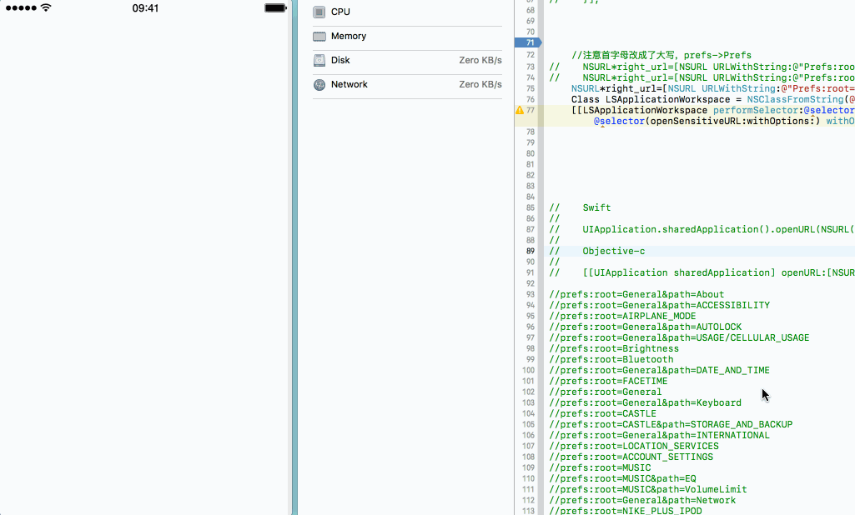Click the prefs:root=General line 102
This screenshot has width=855, height=515.
[x=606, y=392]
